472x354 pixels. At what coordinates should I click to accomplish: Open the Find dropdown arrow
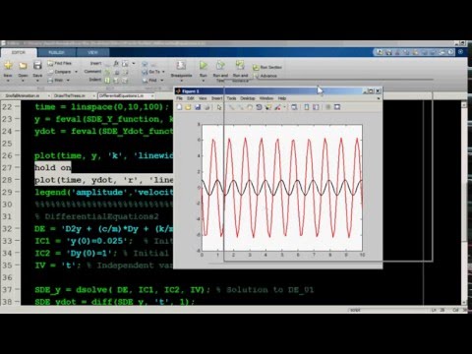tap(161, 81)
